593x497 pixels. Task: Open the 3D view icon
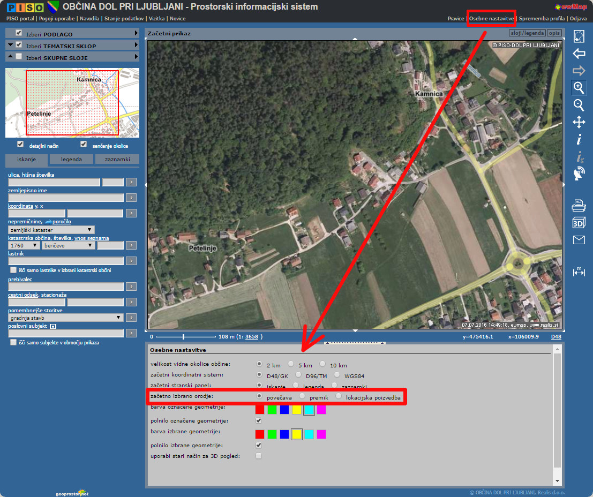pos(579,222)
